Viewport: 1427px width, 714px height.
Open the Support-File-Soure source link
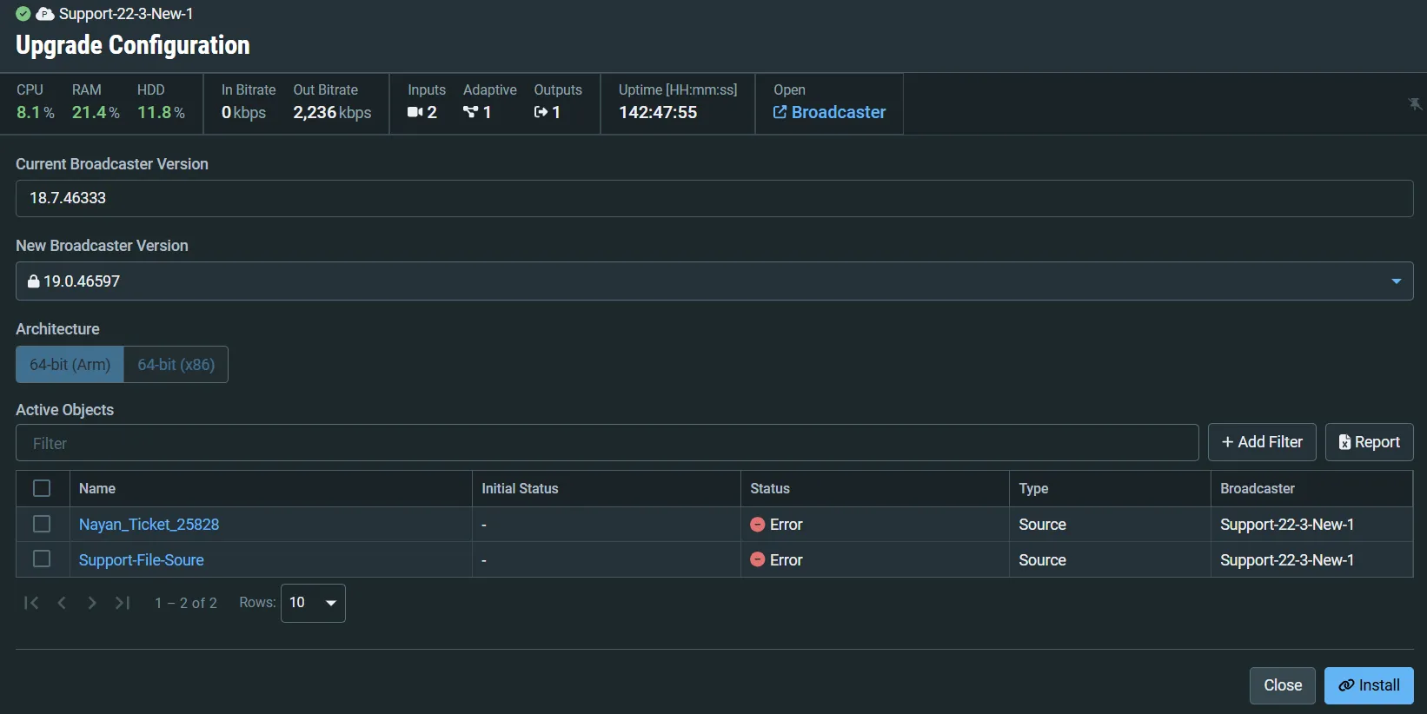point(142,560)
